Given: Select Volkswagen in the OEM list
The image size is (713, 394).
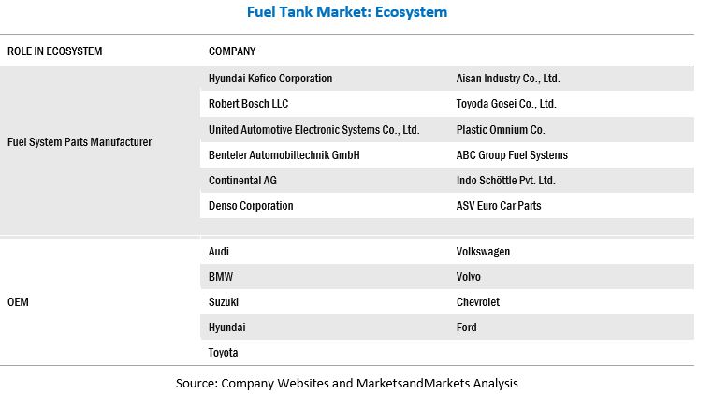Looking at the screenshot, I should tap(483, 252).
